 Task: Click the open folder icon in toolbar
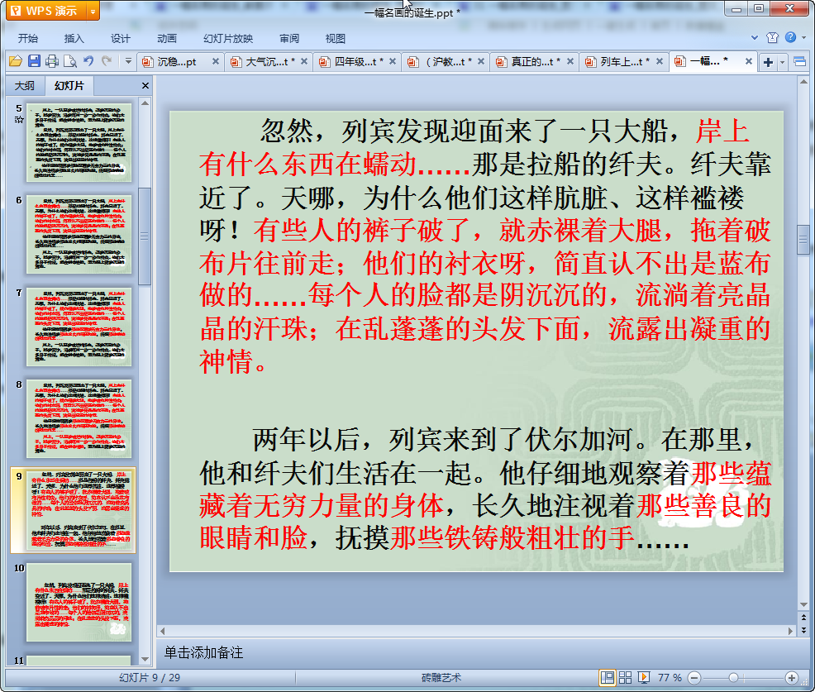[x=16, y=61]
